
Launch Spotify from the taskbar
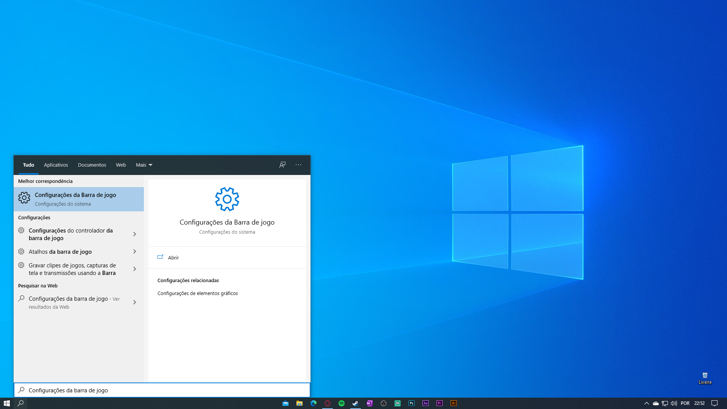pos(342,403)
